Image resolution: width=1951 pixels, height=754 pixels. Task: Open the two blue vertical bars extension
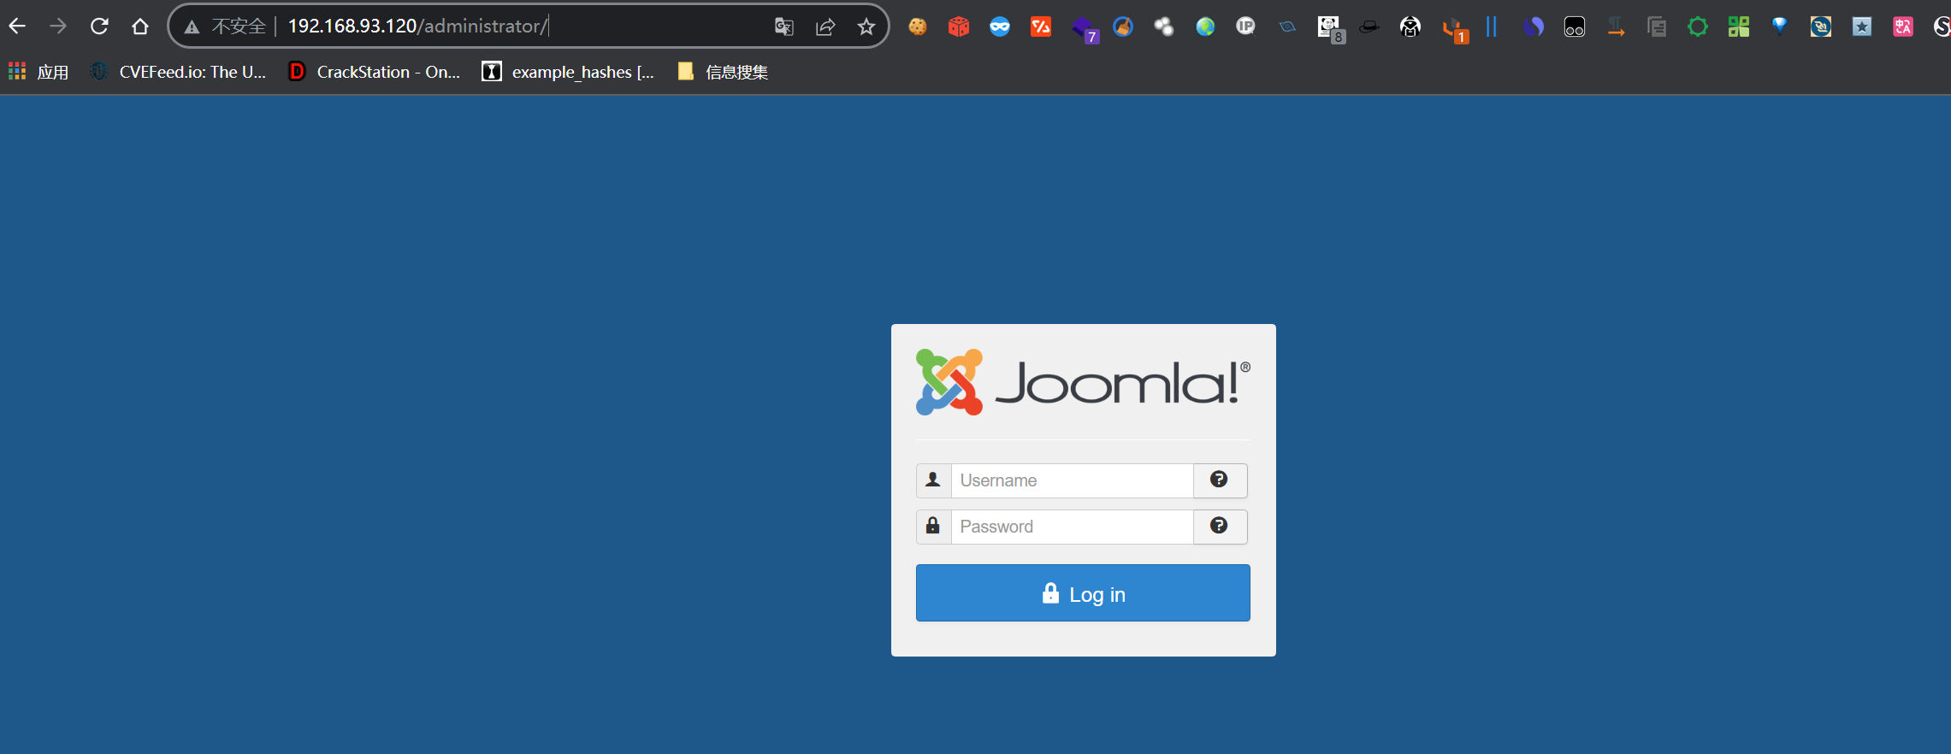pos(1492,27)
